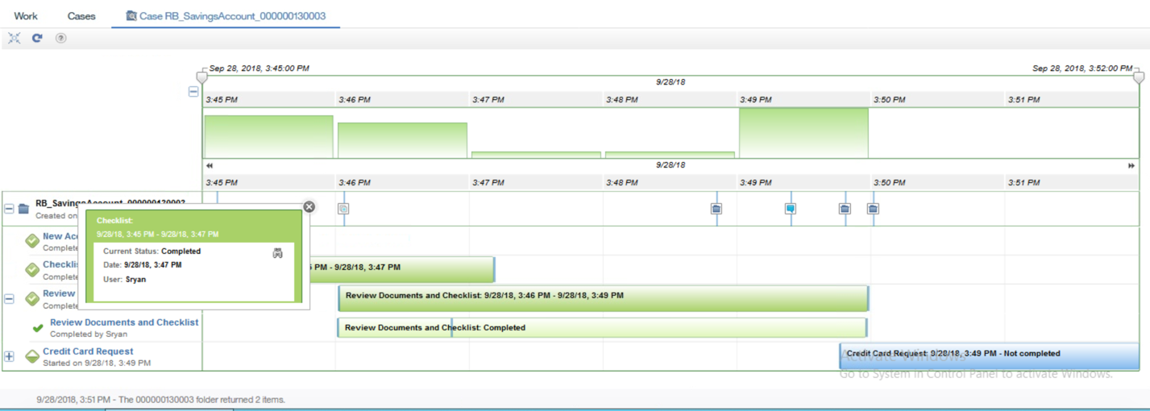Click the 3:47 PM small histogram bar
The width and height of the screenshot is (1150, 411).
click(536, 155)
